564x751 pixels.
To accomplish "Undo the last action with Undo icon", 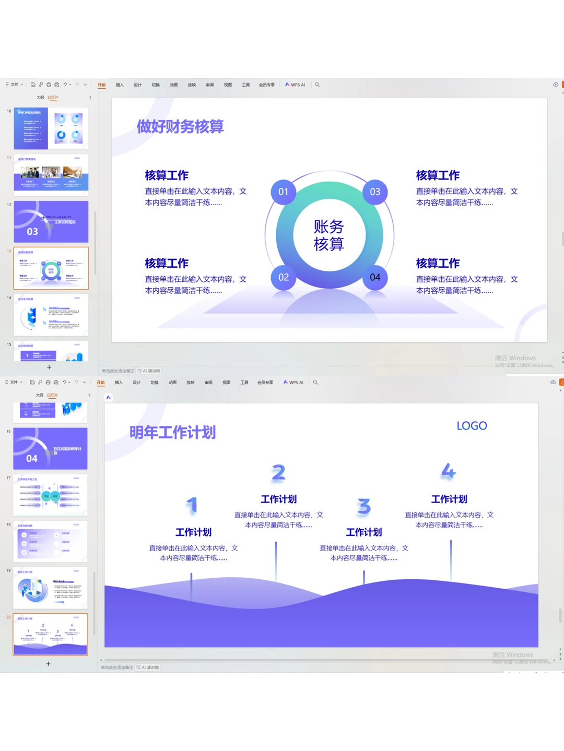I will pyautogui.click(x=65, y=85).
